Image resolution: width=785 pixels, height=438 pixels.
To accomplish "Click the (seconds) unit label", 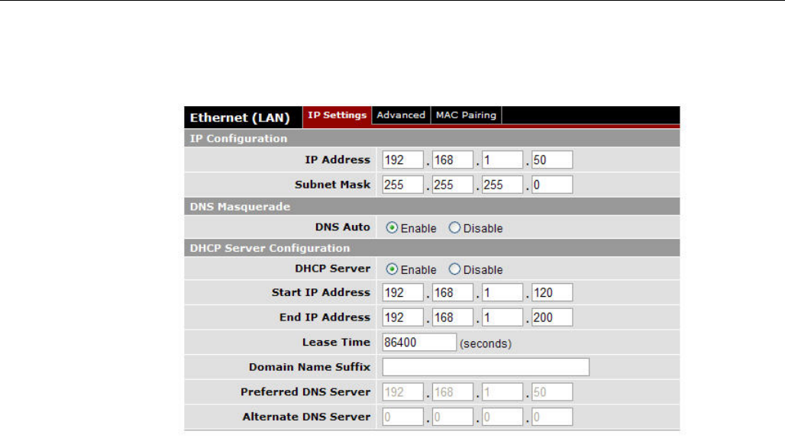I will (486, 343).
